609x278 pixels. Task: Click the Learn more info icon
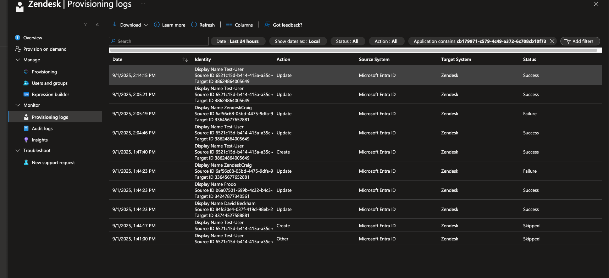pyautogui.click(x=157, y=25)
